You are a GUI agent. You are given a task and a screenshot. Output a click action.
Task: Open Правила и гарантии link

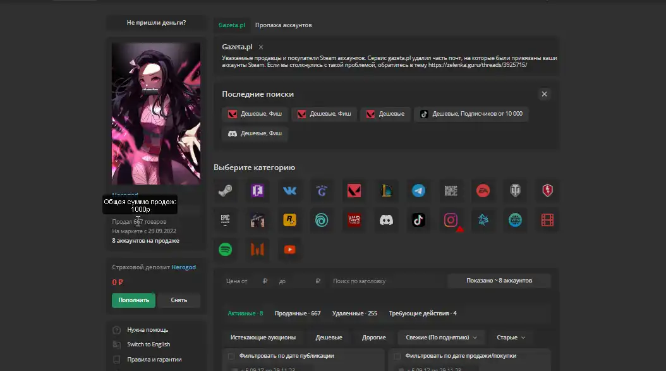(155, 360)
